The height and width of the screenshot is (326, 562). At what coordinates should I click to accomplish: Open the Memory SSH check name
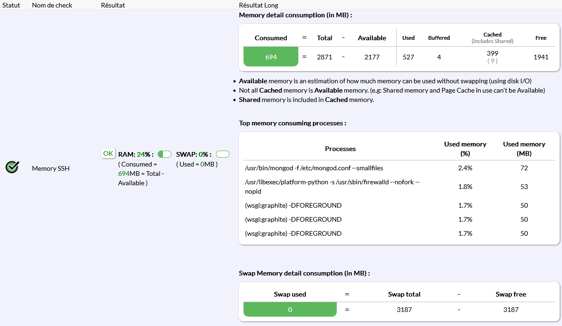[x=51, y=168]
